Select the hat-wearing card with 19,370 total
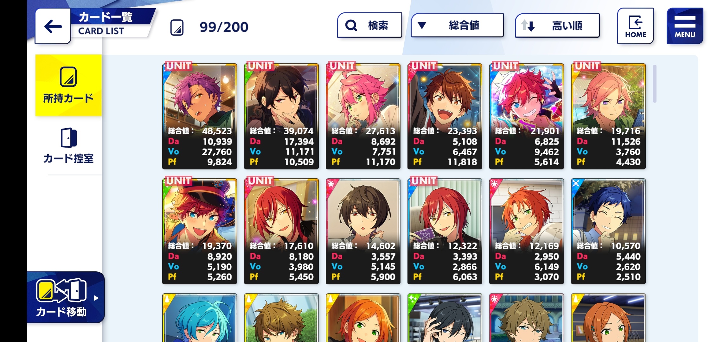Screen dimensions: 711x342 point(200,231)
